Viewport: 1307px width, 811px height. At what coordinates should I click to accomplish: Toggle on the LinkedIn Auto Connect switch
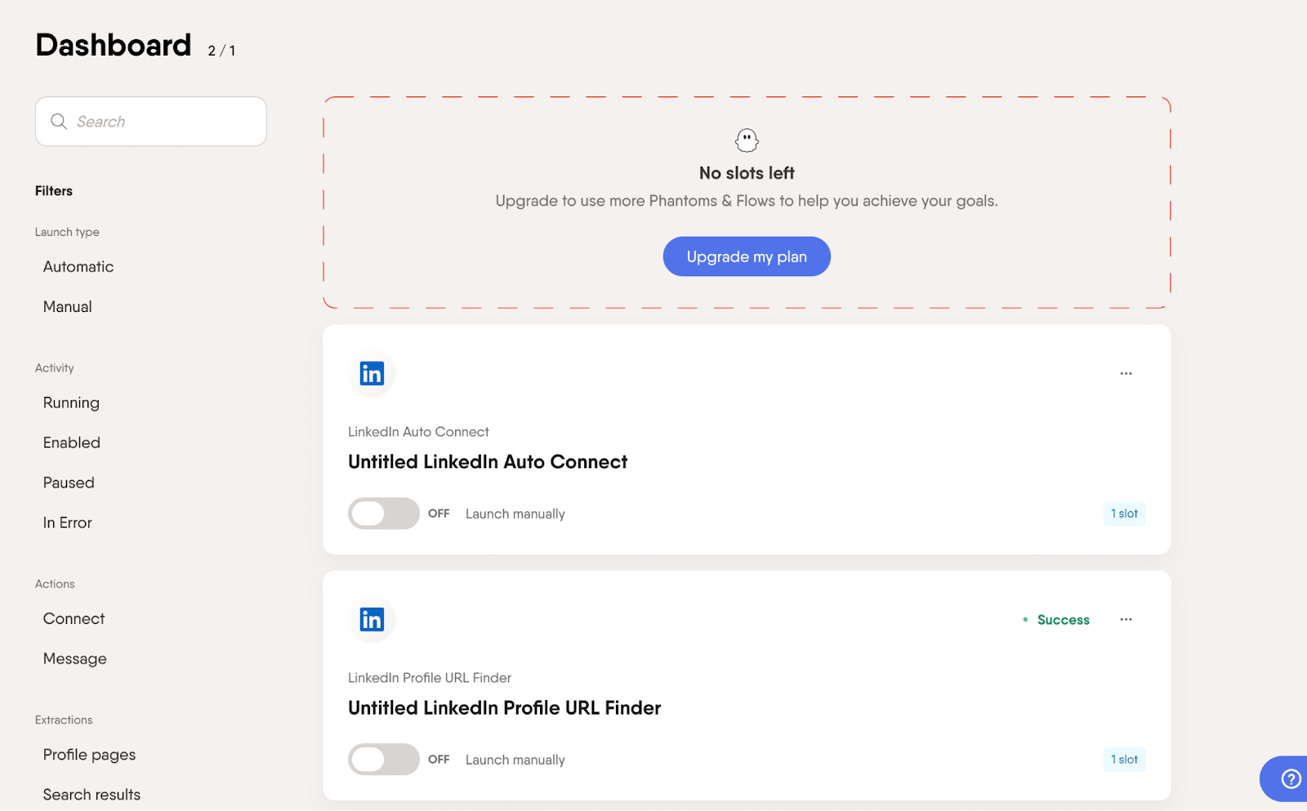[383, 514]
